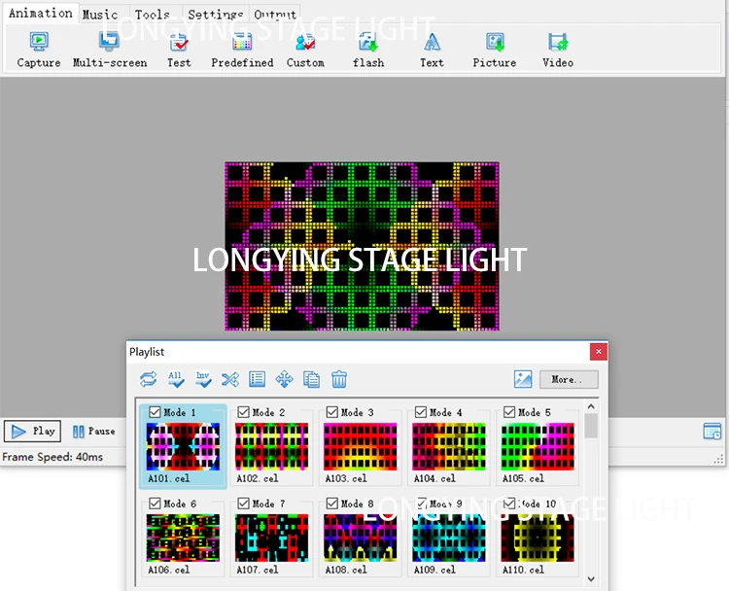
Task: Shuffle the playlist order
Action: tap(230, 379)
